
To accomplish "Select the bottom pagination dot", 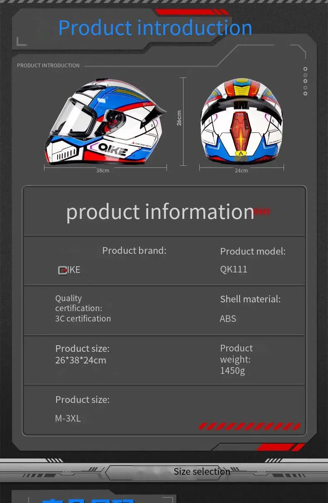I will [305, 93].
